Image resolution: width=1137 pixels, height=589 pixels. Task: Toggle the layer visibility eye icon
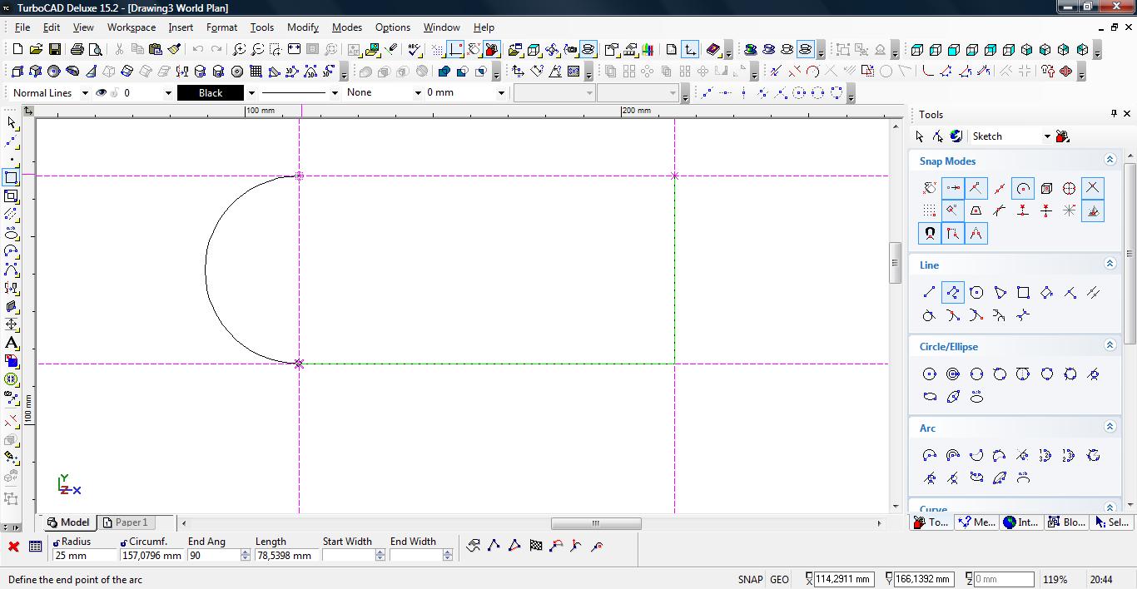click(x=102, y=93)
